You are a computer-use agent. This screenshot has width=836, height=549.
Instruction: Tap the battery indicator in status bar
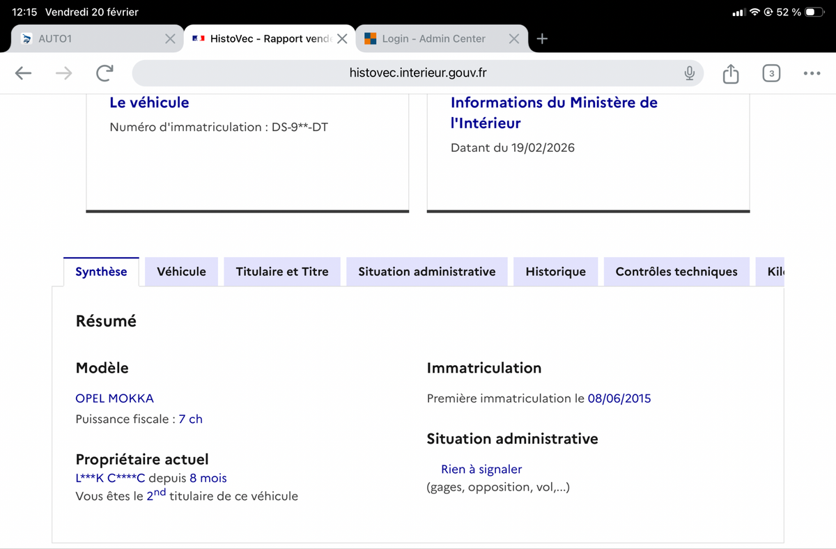[814, 12]
